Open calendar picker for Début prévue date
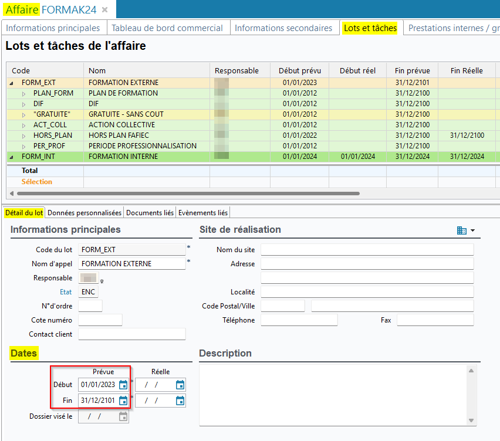 [x=123, y=385]
